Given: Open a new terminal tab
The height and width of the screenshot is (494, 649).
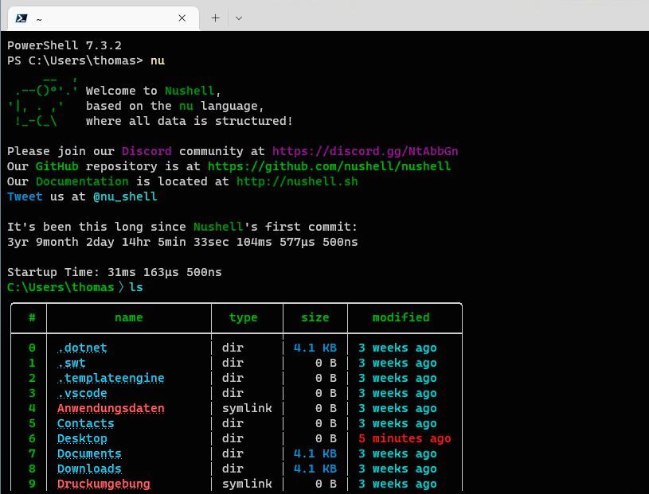Looking at the screenshot, I should click(x=215, y=18).
